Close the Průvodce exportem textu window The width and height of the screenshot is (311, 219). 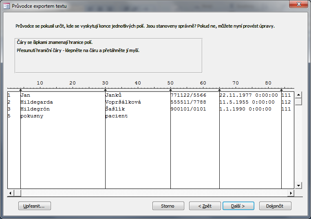[299, 4]
